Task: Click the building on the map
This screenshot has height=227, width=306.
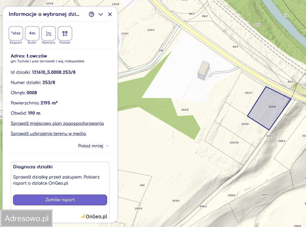Action: [x=204, y=70]
